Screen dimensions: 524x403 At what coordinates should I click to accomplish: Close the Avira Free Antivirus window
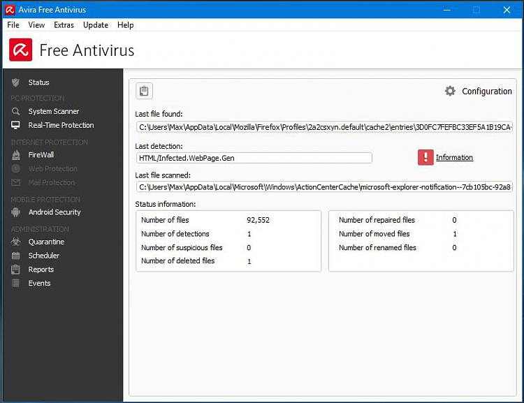507,10
